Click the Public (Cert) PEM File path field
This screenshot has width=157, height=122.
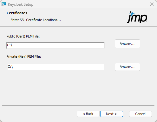pyautogui.click(x=56, y=45)
